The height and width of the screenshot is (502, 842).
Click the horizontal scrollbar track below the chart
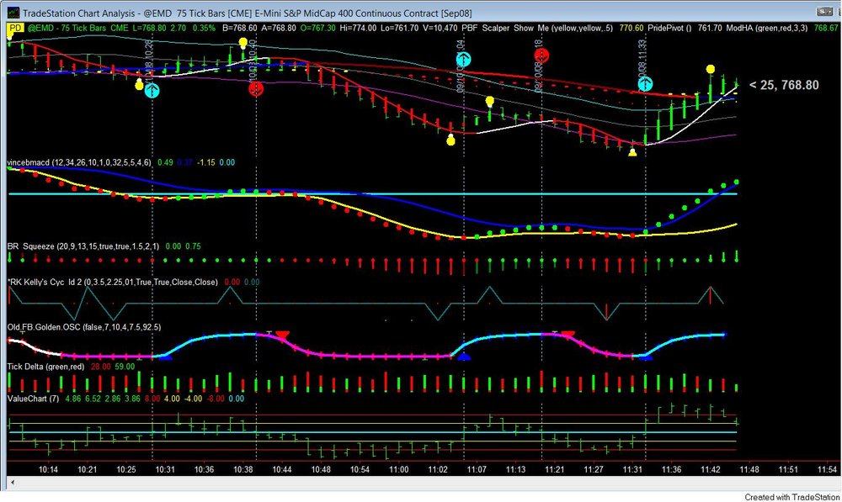click(x=424, y=483)
